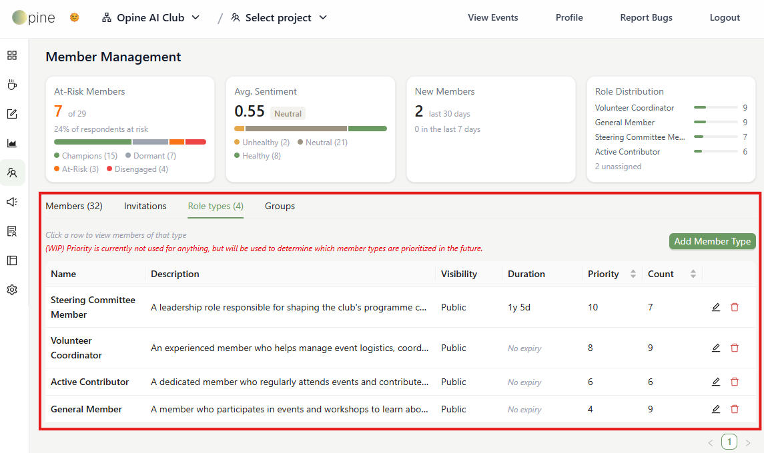
Task: Edit the Volunteer Coordinator role
Action: pyautogui.click(x=716, y=348)
